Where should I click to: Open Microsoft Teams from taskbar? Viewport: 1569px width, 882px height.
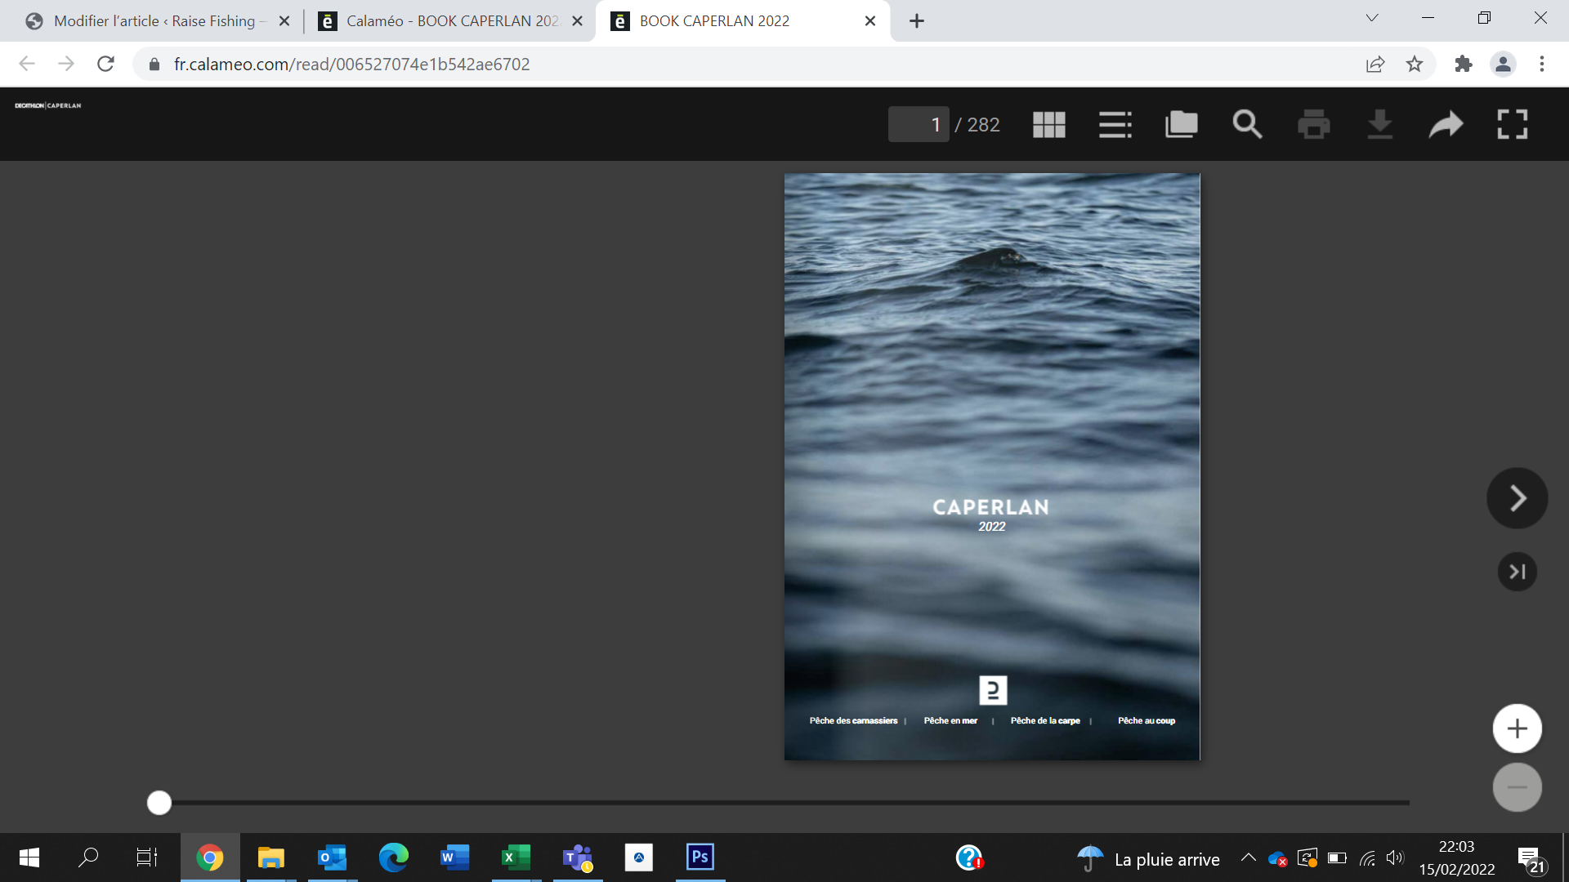(578, 857)
